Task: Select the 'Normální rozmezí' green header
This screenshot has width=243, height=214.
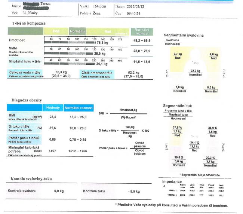Action: (142, 31)
